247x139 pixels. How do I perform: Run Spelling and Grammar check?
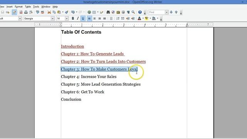(37, 12)
